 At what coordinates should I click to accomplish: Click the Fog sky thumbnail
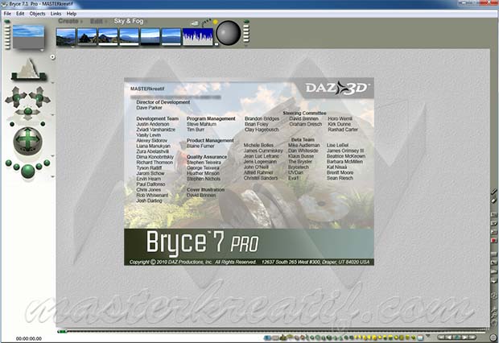(x=108, y=36)
